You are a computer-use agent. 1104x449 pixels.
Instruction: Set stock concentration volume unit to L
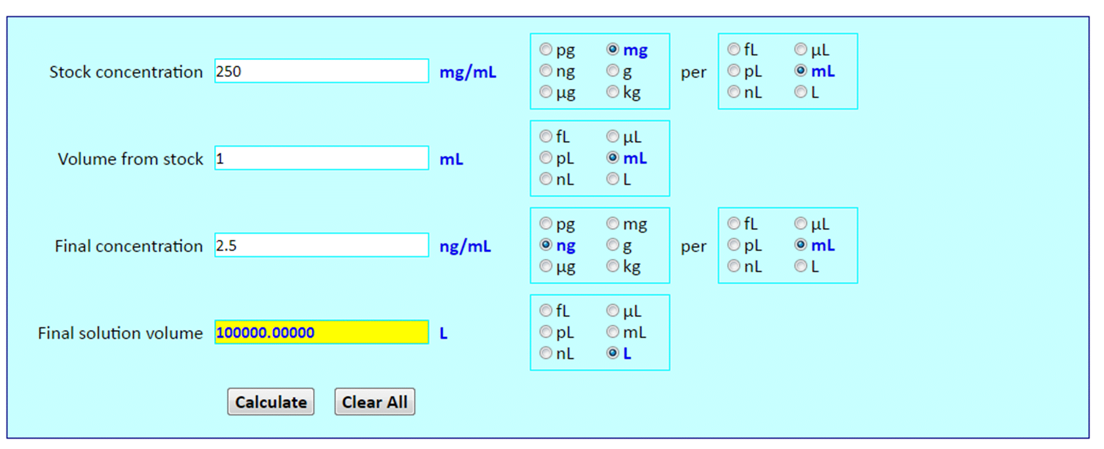801,92
